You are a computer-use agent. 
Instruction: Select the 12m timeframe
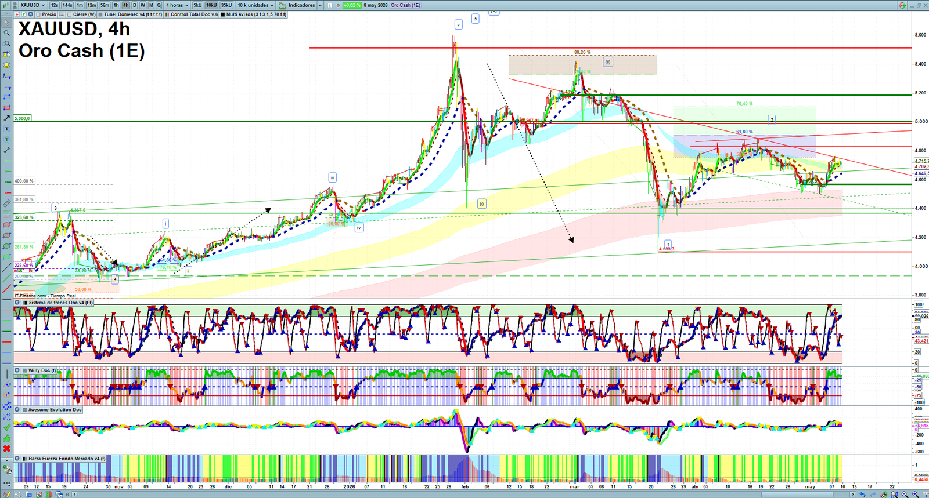click(92, 5)
